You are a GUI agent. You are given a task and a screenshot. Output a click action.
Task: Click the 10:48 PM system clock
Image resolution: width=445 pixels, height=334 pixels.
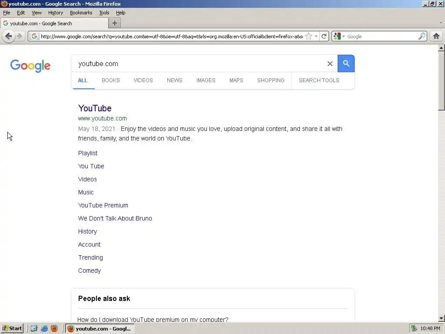(x=430, y=329)
